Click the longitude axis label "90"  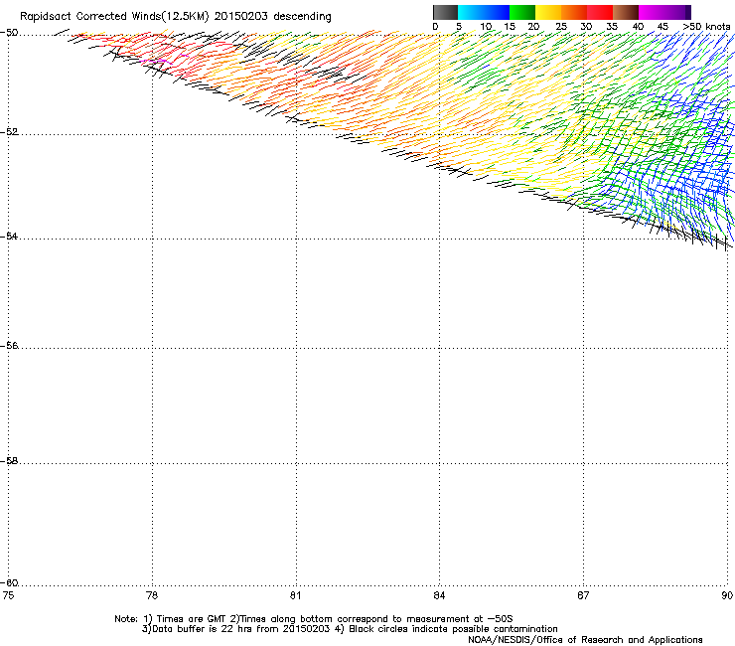pos(727,595)
